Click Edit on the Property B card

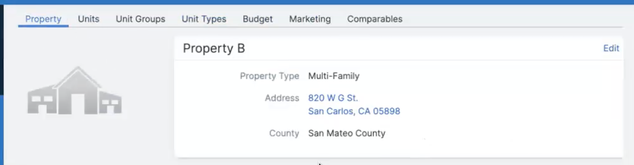coord(611,48)
